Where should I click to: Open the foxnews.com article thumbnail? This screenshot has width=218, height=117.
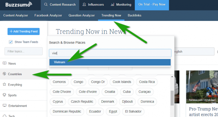pos(202,87)
